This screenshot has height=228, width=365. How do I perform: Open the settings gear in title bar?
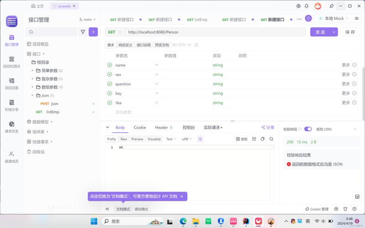(298, 6)
